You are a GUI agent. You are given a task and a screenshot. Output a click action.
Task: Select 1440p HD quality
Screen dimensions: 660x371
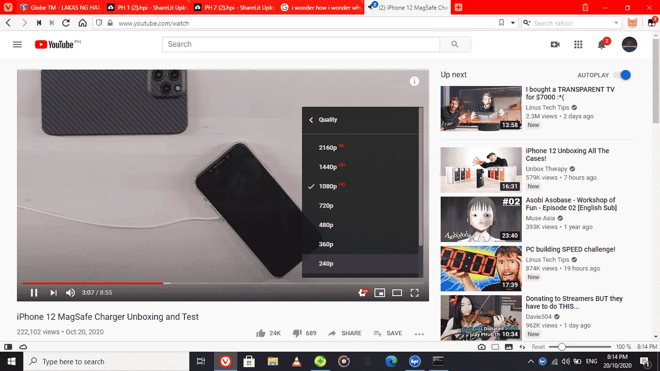click(x=360, y=167)
